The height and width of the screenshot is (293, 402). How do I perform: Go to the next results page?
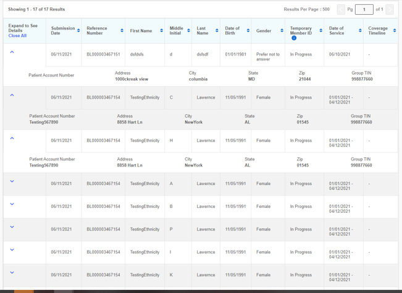(389, 9)
